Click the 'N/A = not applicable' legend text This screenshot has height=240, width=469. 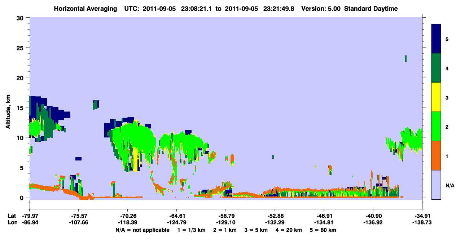(142, 230)
